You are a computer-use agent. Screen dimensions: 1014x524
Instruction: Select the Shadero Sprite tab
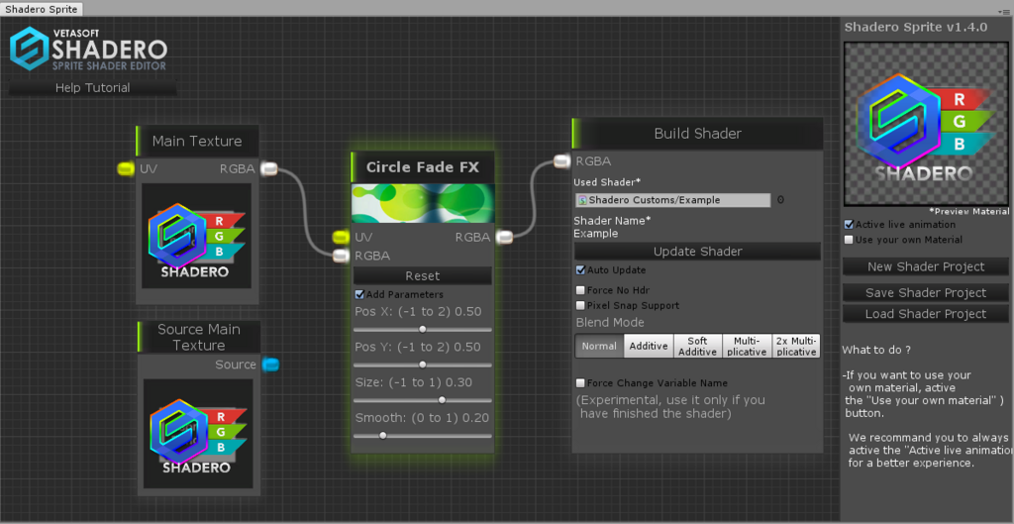42,9
